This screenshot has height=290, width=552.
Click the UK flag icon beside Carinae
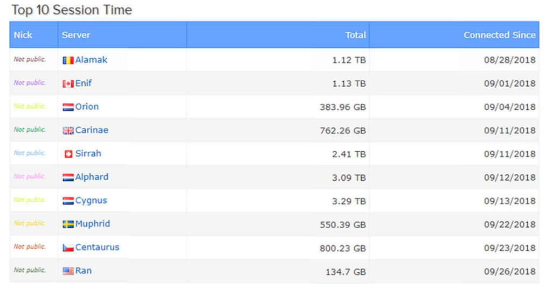pos(68,131)
